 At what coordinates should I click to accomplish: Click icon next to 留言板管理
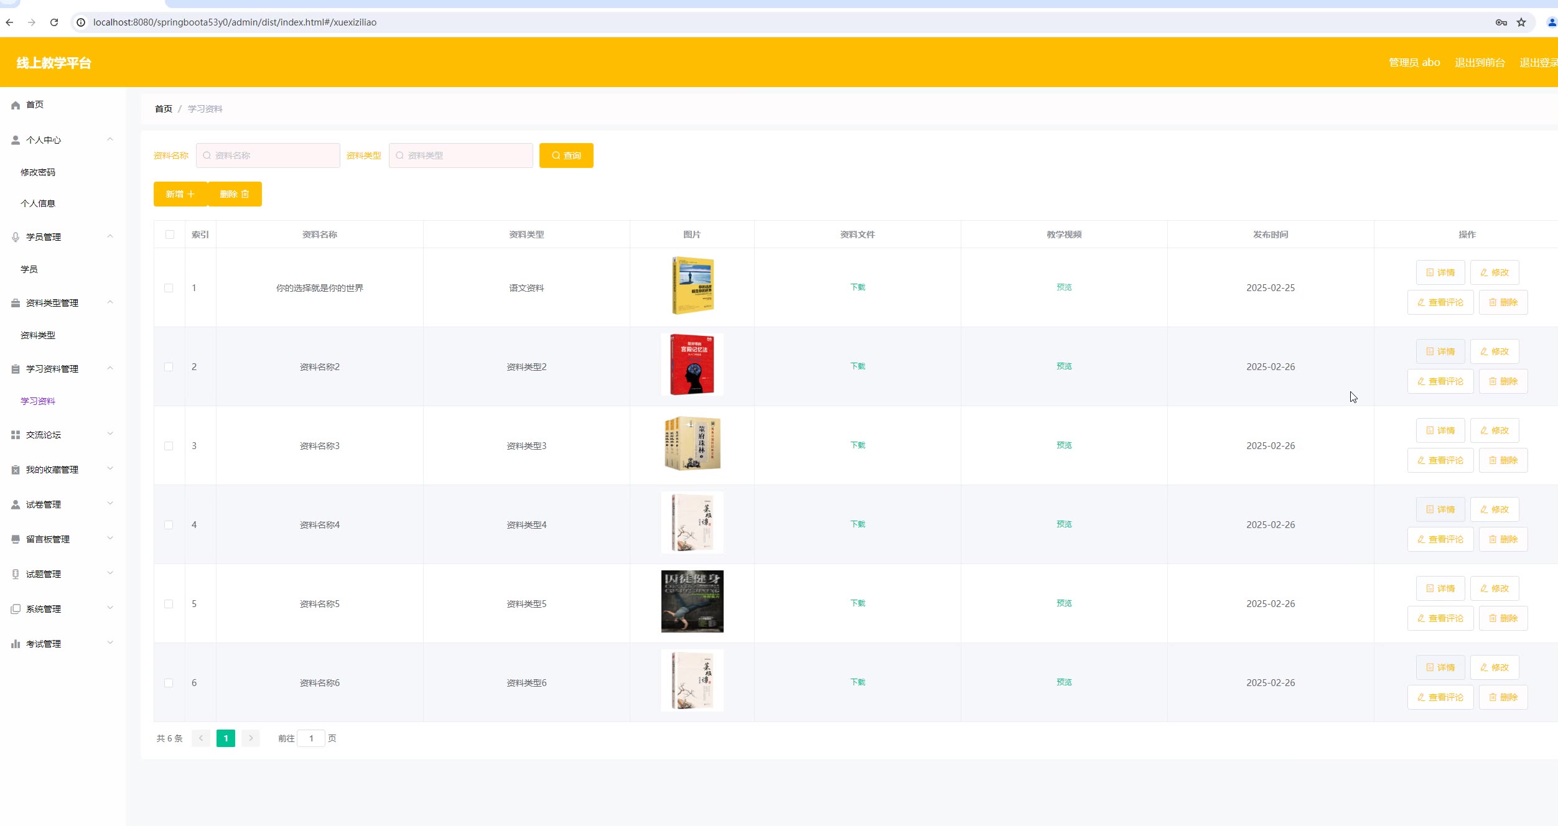click(x=16, y=539)
